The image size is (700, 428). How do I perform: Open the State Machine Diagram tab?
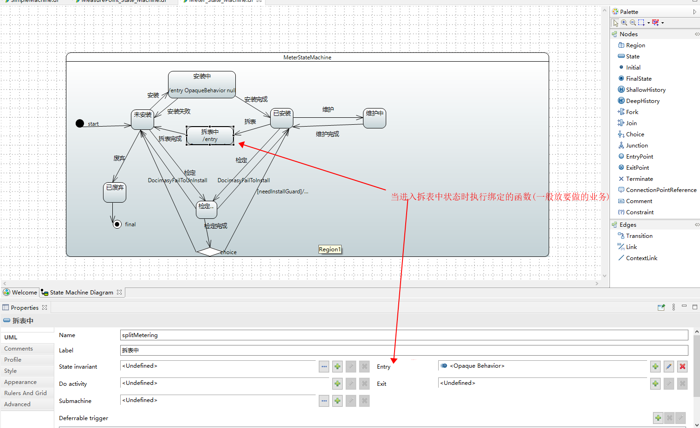(82, 292)
